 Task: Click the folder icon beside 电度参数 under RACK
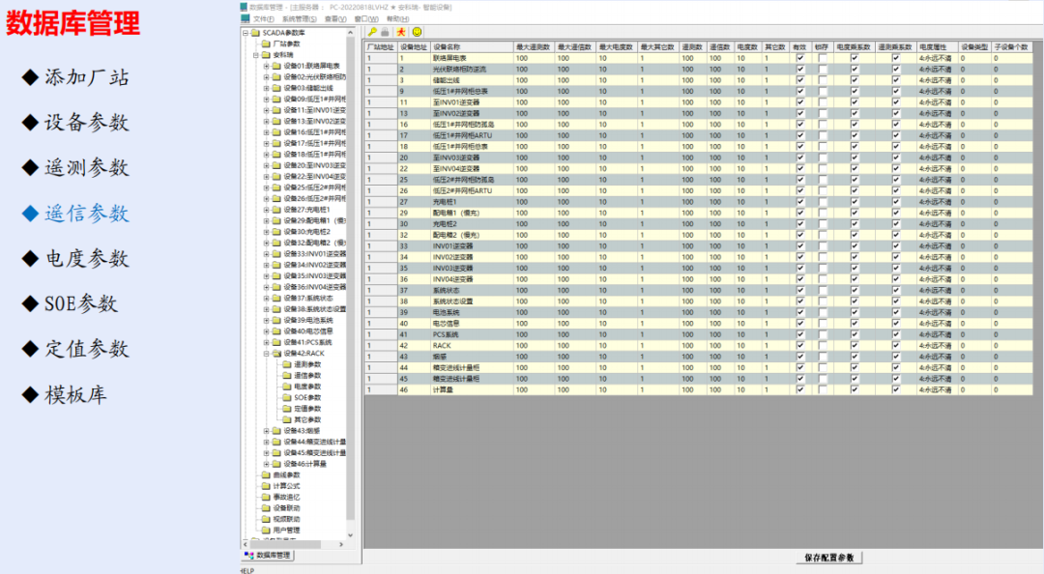tap(287, 387)
